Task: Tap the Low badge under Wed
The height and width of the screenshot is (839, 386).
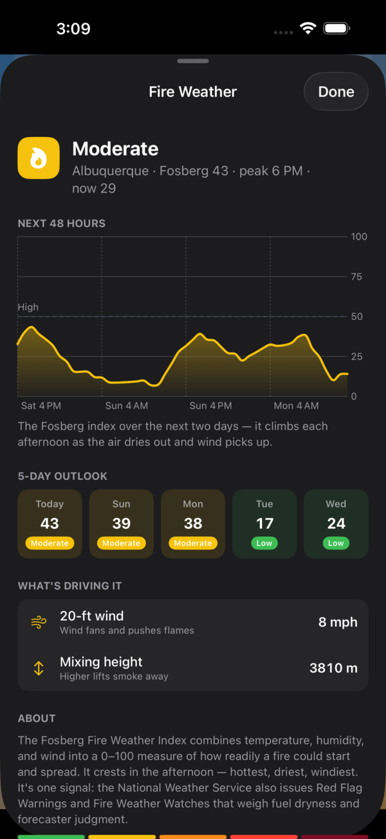Action: point(336,543)
